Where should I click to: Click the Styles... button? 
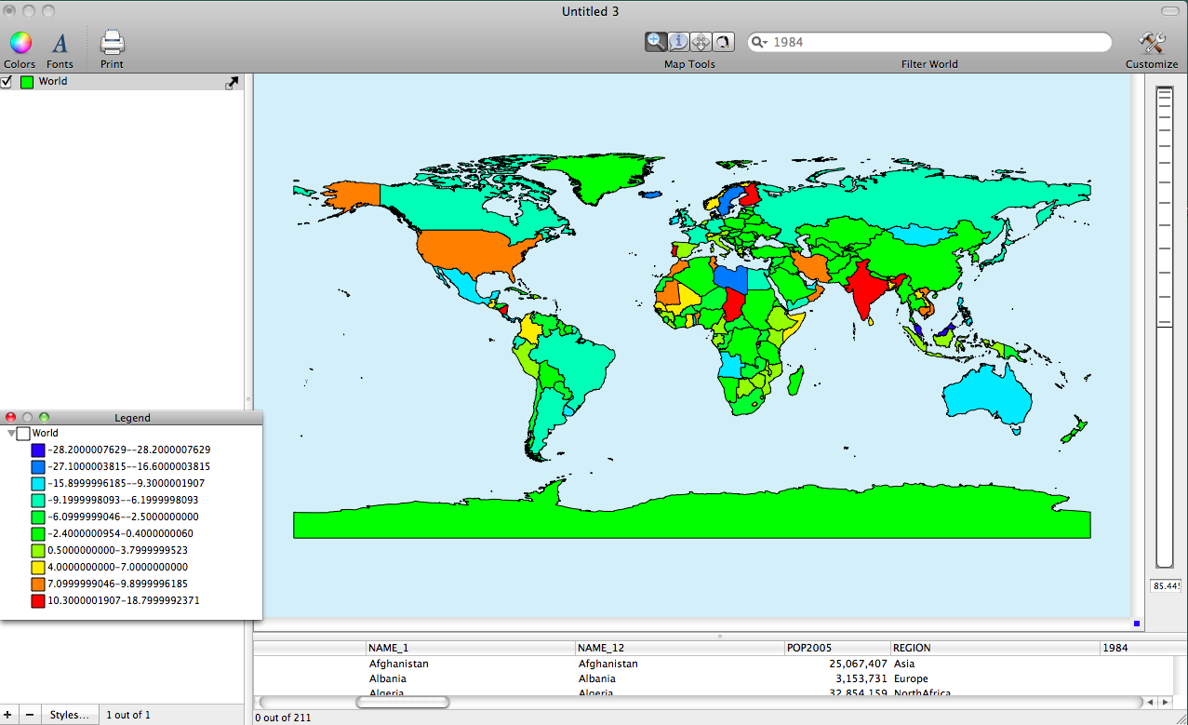point(70,715)
